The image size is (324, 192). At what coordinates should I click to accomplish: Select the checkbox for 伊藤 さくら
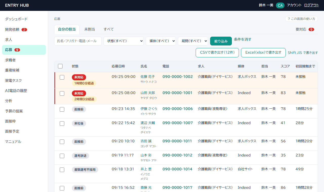pos(62,109)
